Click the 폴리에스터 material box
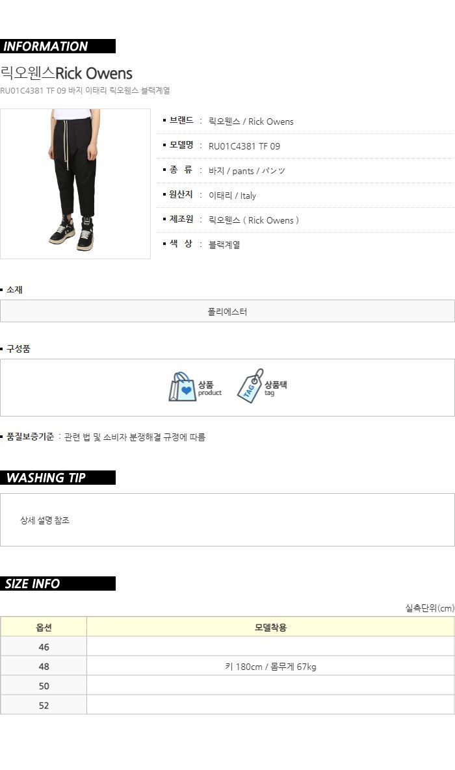This screenshot has width=455, height=770. click(x=227, y=311)
